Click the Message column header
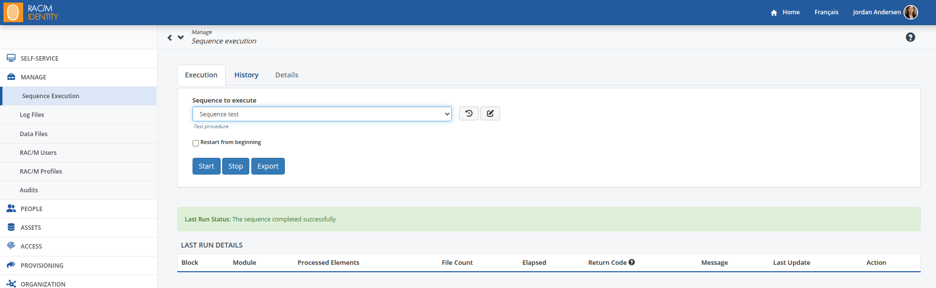 [714, 262]
